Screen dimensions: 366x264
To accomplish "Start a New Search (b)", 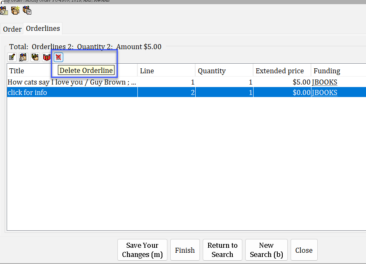I will (x=266, y=250).
